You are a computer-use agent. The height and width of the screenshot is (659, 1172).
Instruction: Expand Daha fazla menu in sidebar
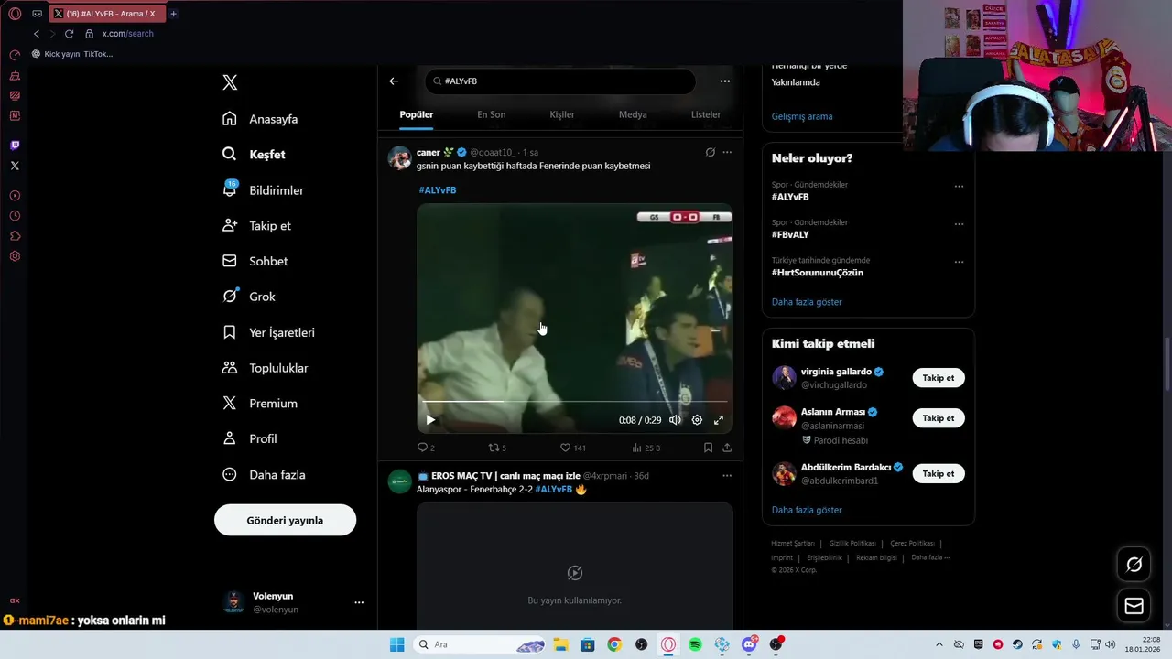pos(266,475)
